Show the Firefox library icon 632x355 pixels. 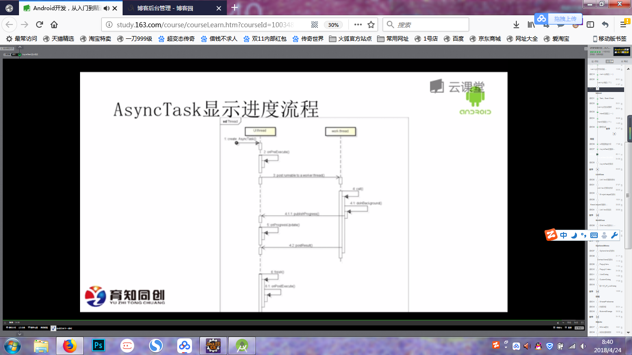pos(530,25)
